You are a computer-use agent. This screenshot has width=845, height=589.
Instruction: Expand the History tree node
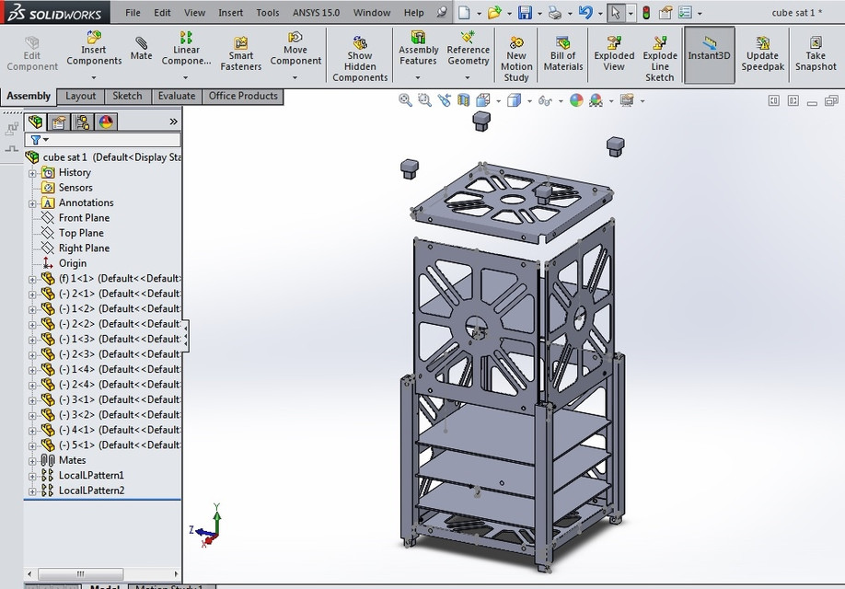[30, 172]
